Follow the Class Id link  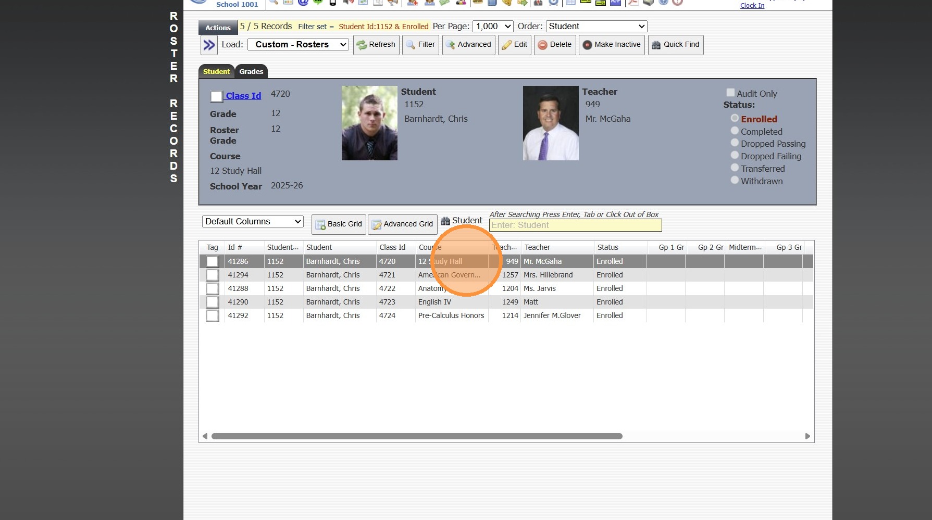coord(243,96)
